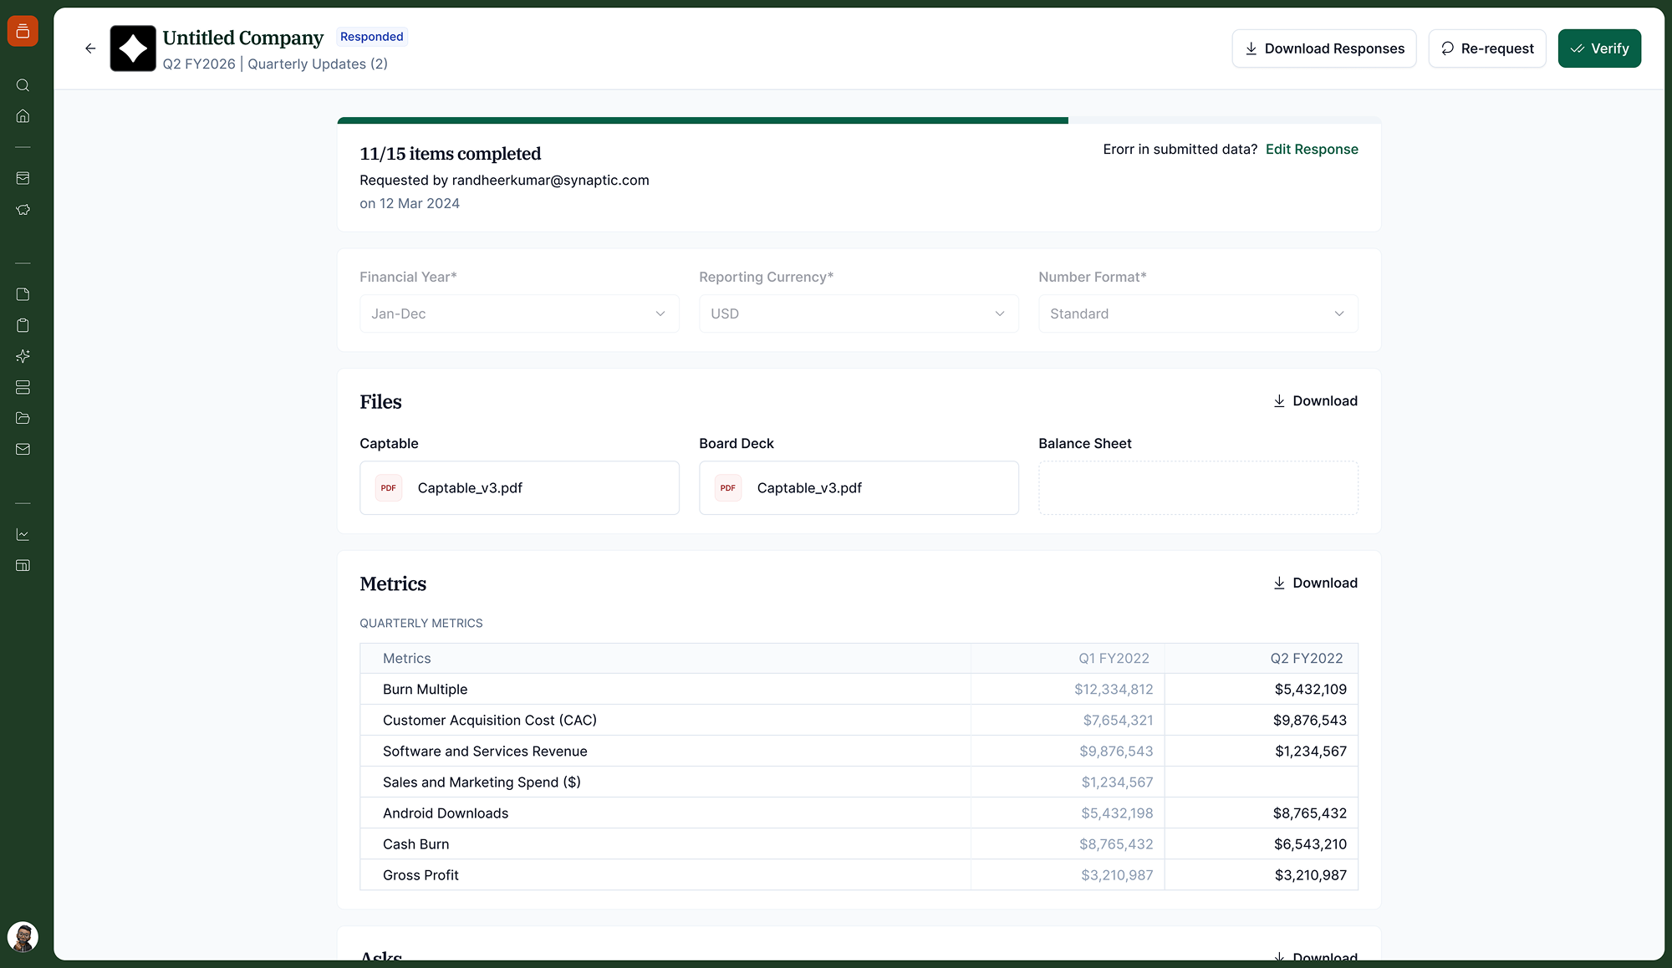Click the PDF icon under Board Deck
This screenshot has width=1672, height=968.
pos(728,488)
